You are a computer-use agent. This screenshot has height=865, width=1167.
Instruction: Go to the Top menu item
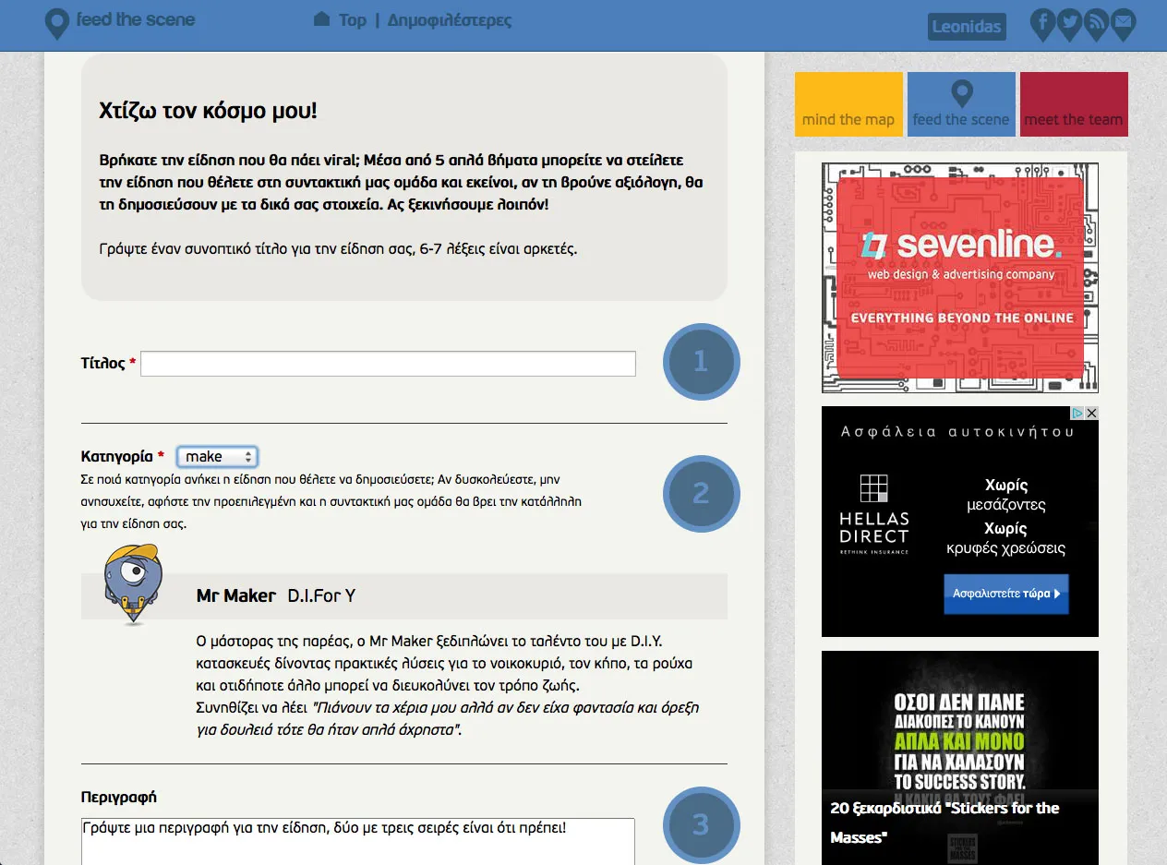(x=353, y=19)
